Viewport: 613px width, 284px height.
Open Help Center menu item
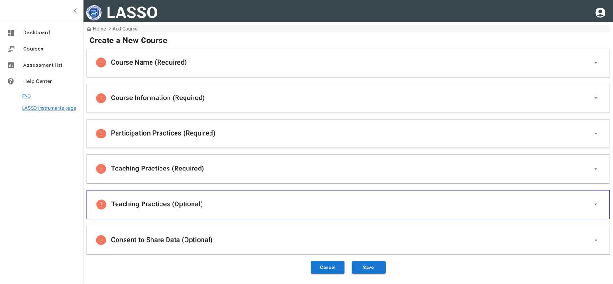point(37,81)
